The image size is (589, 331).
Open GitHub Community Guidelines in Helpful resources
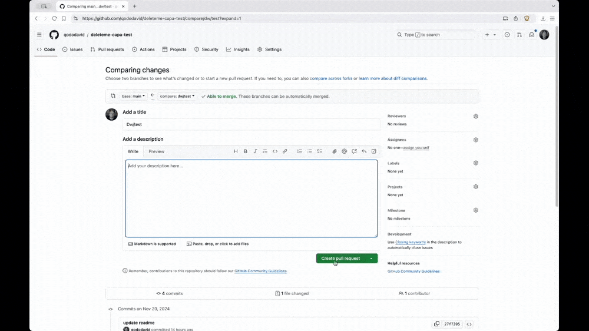pyautogui.click(x=413, y=272)
